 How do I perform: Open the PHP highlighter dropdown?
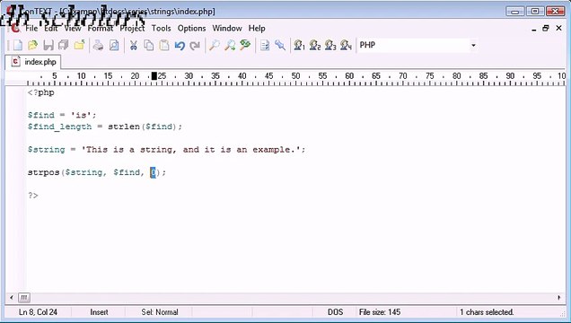click(473, 45)
